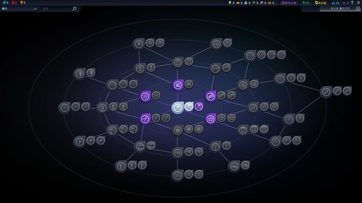Click the large highlighted central flag node
This screenshot has height=203, width=362.
177,108
